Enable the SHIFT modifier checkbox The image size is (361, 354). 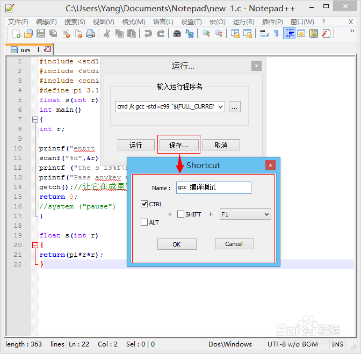click(180, 214)
